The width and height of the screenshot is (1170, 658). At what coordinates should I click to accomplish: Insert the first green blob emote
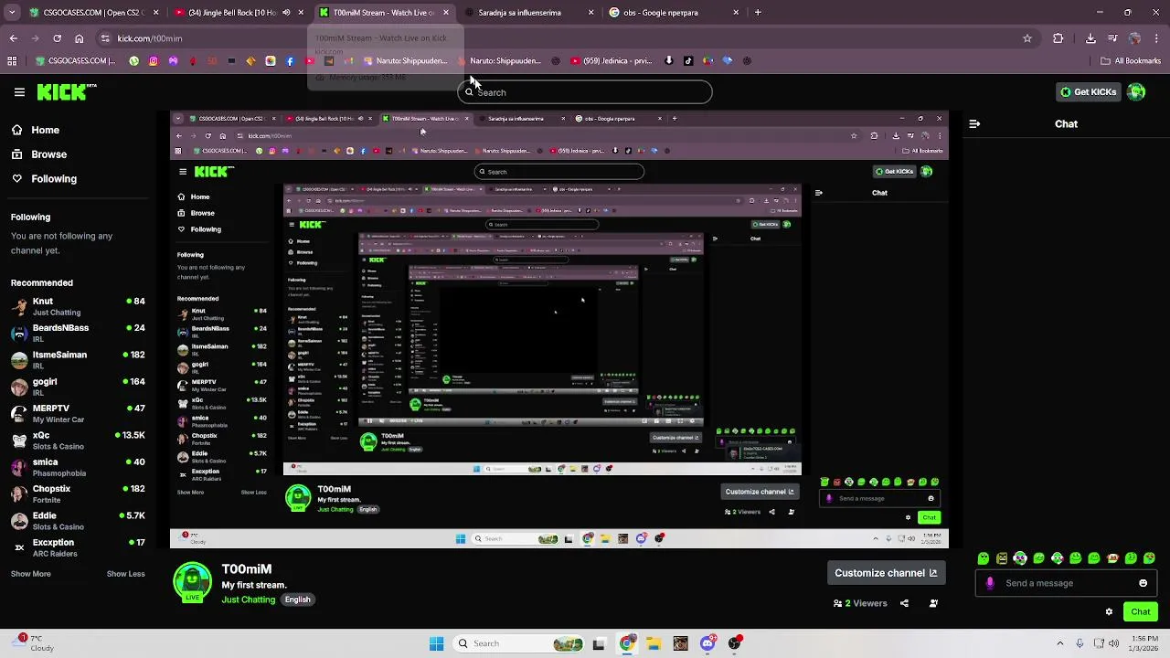coord(984,557)
